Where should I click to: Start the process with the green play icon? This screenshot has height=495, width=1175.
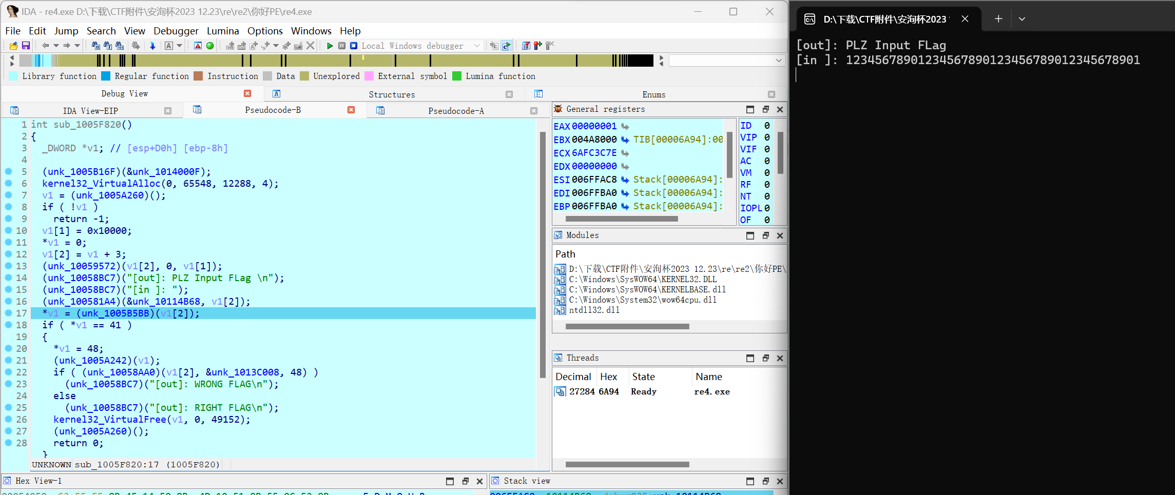coord(330,46)
